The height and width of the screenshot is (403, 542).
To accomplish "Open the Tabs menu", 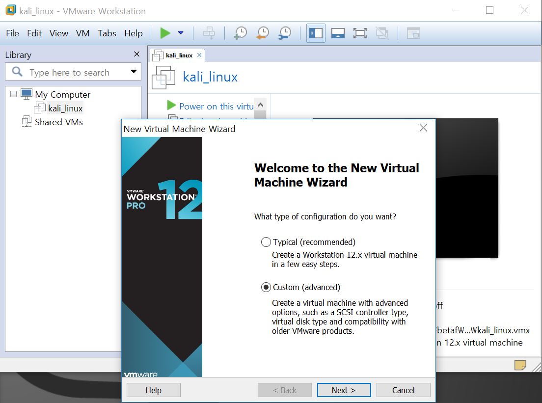I will (x=107, y=33).
